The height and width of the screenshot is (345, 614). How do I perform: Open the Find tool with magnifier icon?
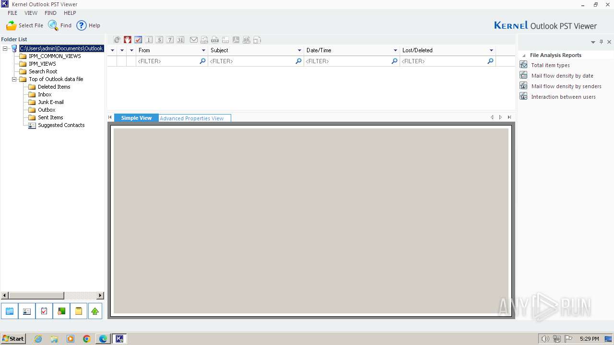tap(60, 25)
